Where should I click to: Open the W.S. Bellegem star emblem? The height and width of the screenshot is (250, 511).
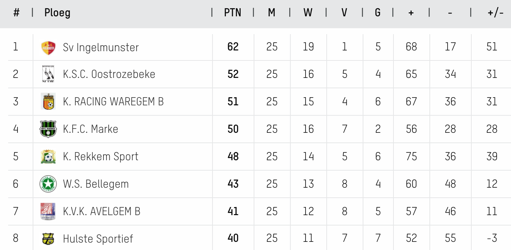pyautogui.click(x=48, y=184)
